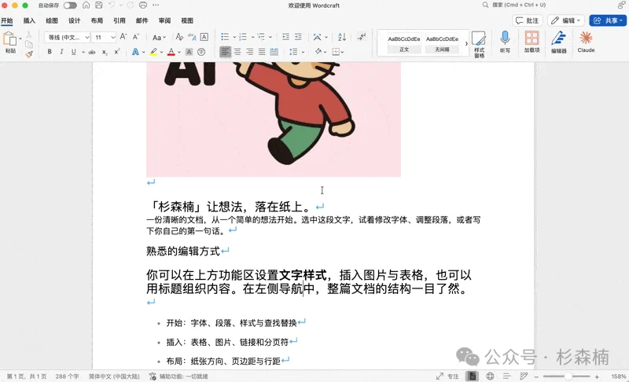Open the more options ellipsis in title bar

click(156, 6)
